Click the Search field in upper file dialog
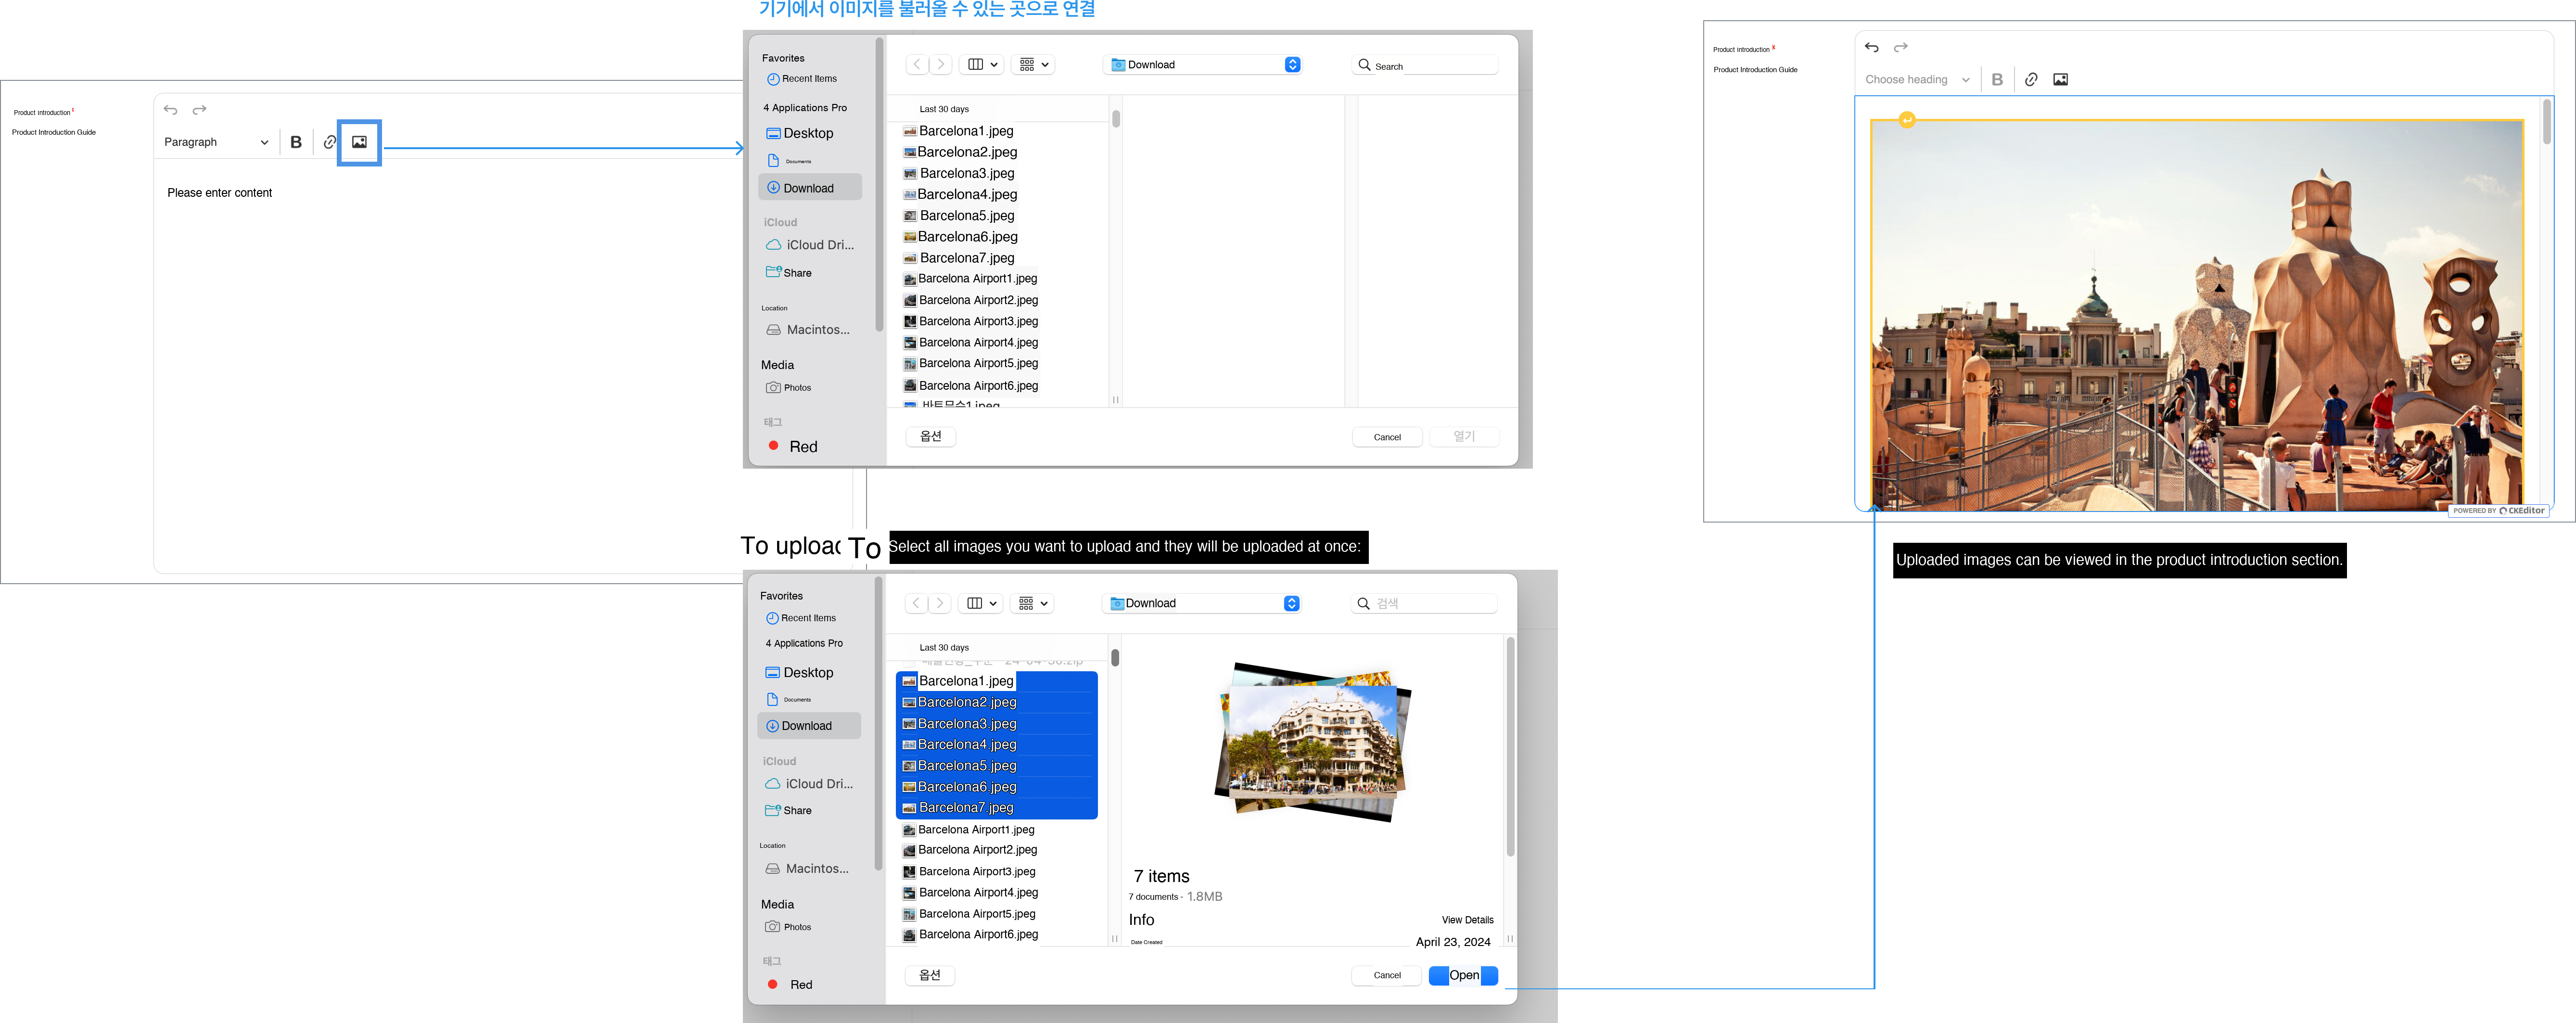The height and width of the screenshot is (1023, 2576). click(x=1425, y=66)
